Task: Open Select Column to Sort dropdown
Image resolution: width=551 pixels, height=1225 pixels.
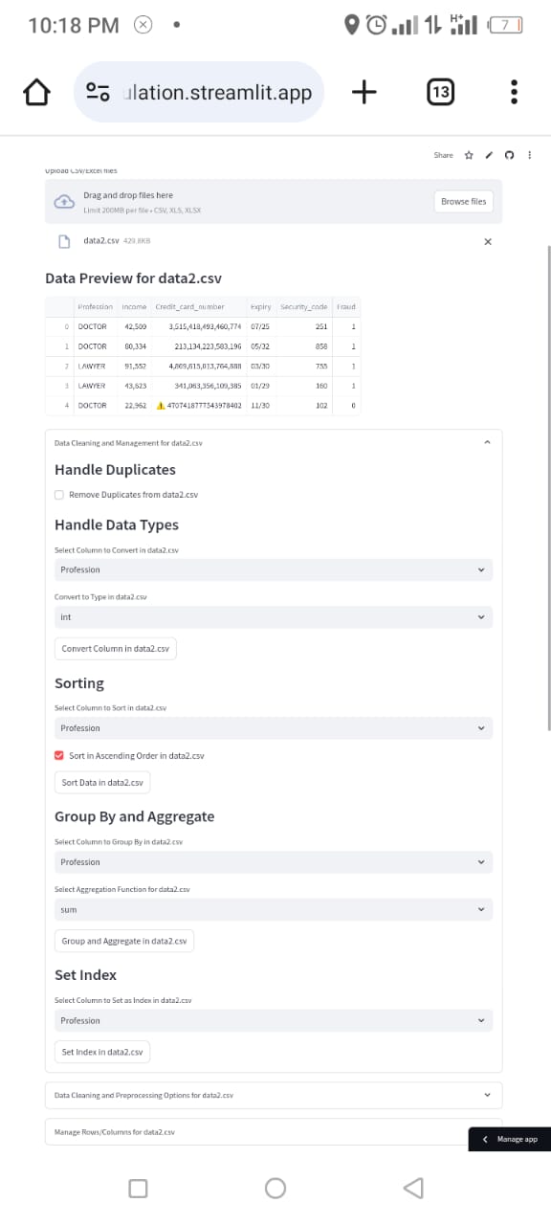Action: click(x=274, y=728)
